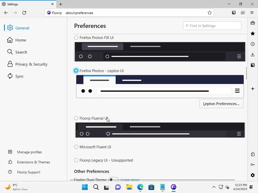258x193 pixels.
Task: Open Windows Start menu
Action: click(85, 187)
